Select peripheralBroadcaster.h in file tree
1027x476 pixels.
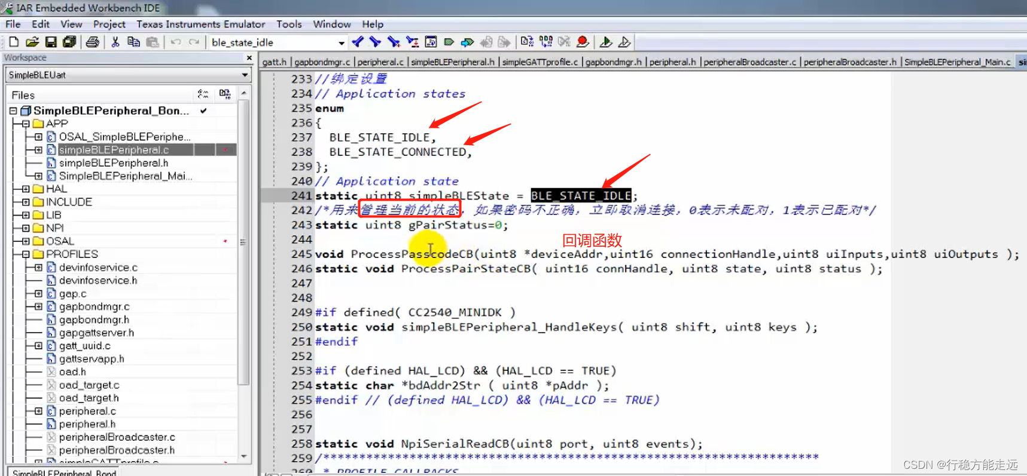117,450
